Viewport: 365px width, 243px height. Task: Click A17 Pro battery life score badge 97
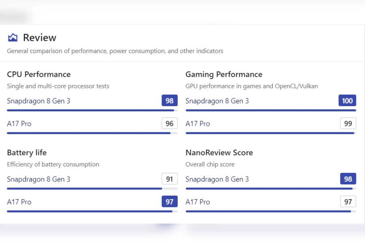point(170,202)
